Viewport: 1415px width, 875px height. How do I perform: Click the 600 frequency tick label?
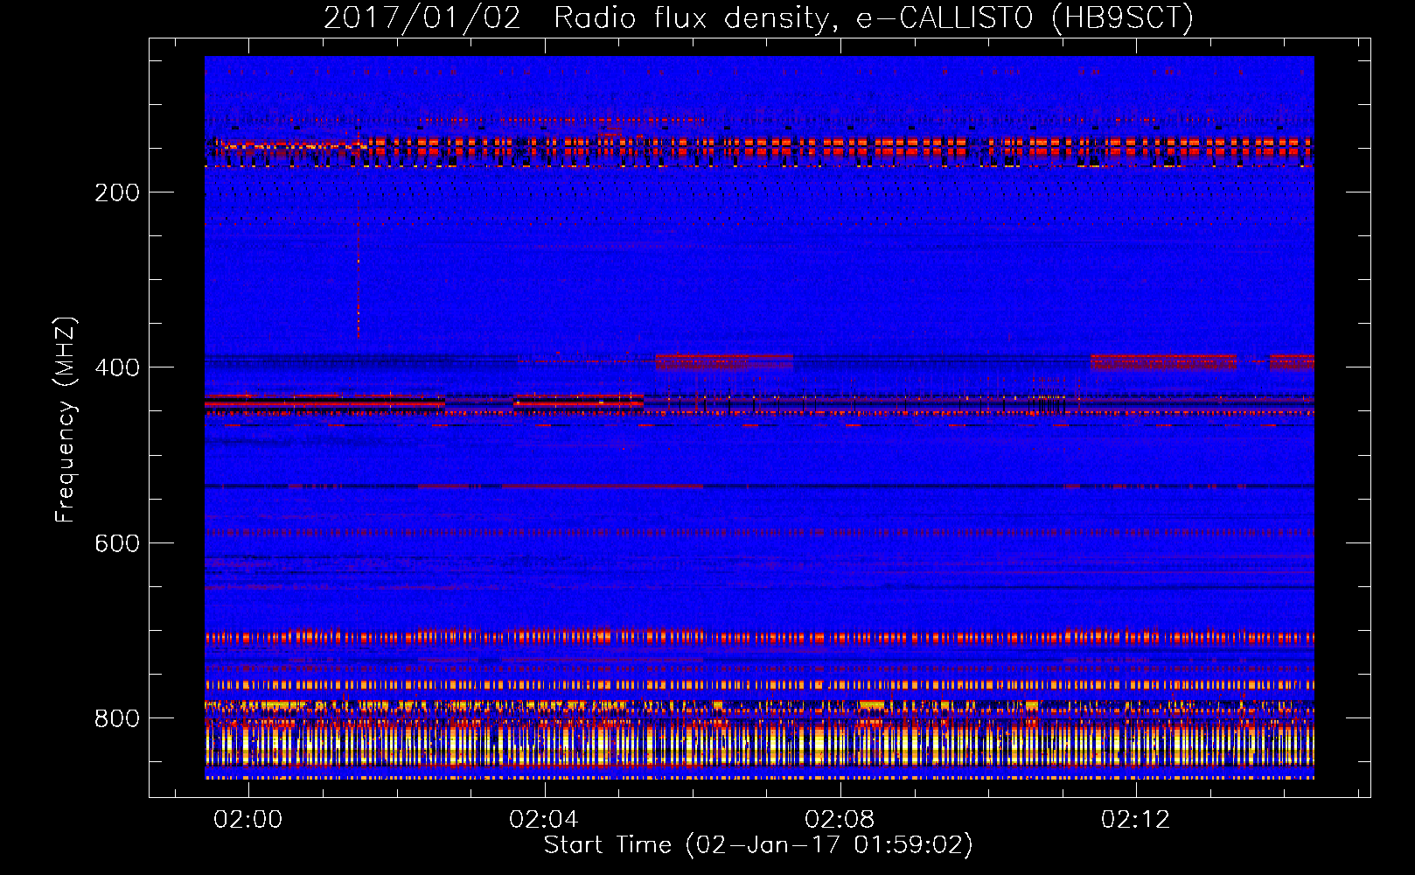click(x=117, y=543)
